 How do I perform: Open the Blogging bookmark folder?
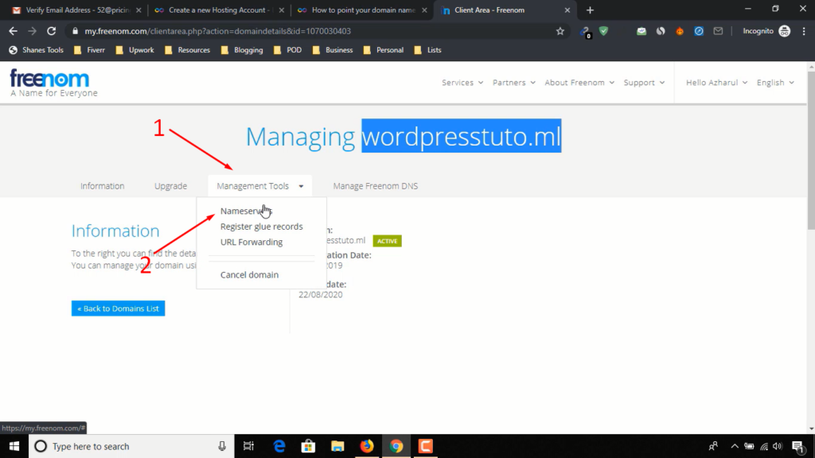coord(242,50)
